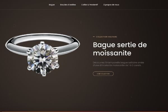The image size is (168, 112).
Task: Click the gold dash before COLLECTION SOLITAIRE
Action: (94, 37)
